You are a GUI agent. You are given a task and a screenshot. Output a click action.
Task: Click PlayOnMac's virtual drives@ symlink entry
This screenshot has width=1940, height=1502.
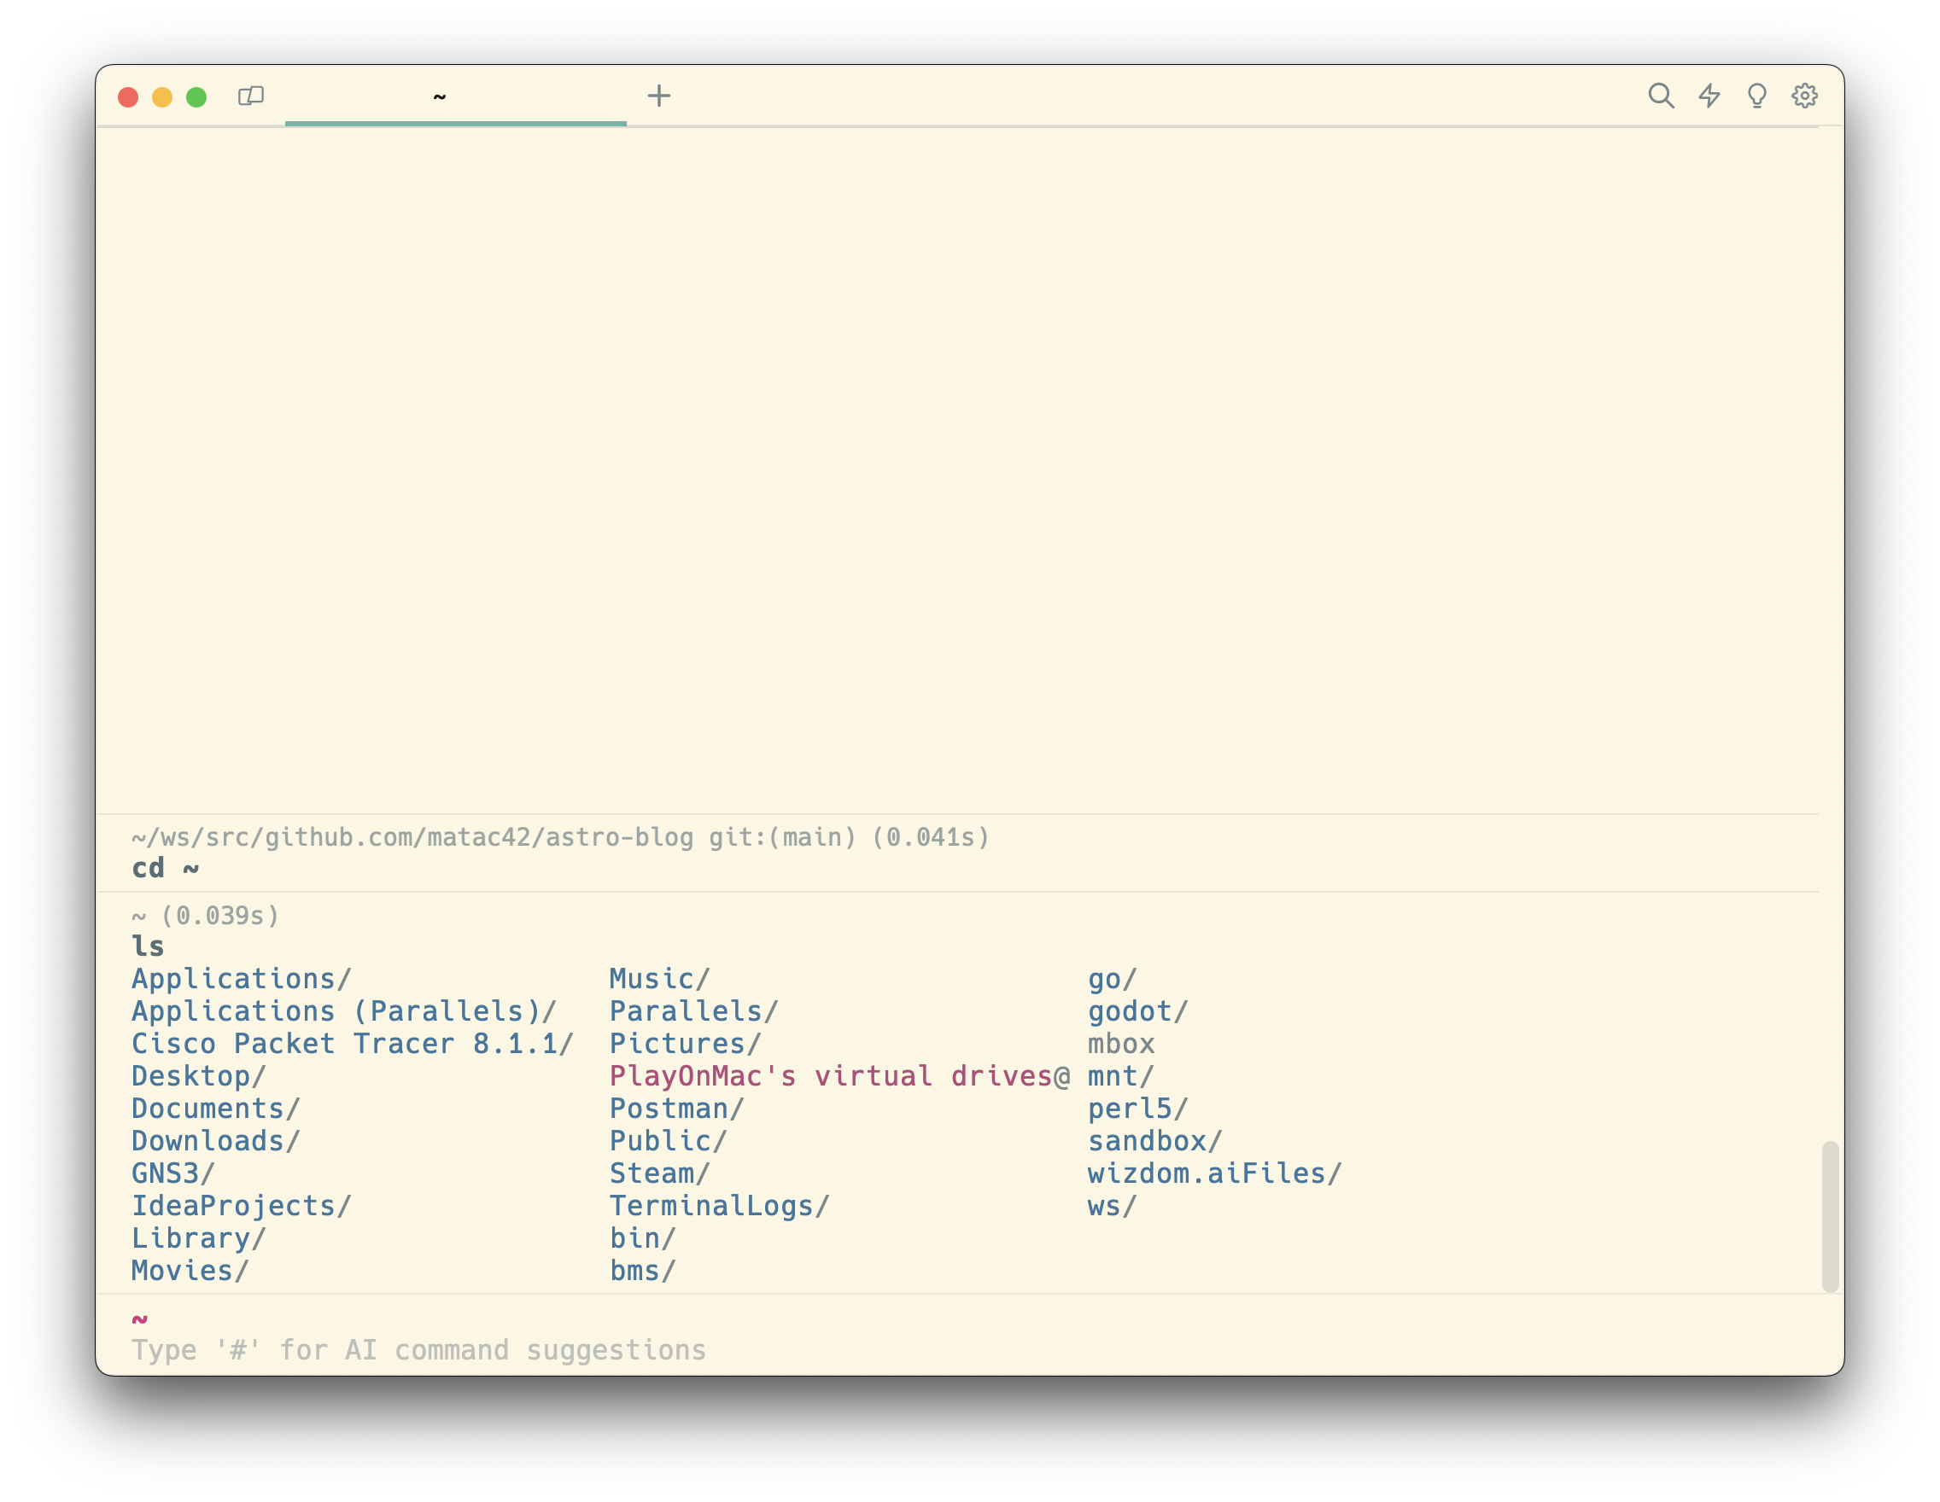point(839,1076)
